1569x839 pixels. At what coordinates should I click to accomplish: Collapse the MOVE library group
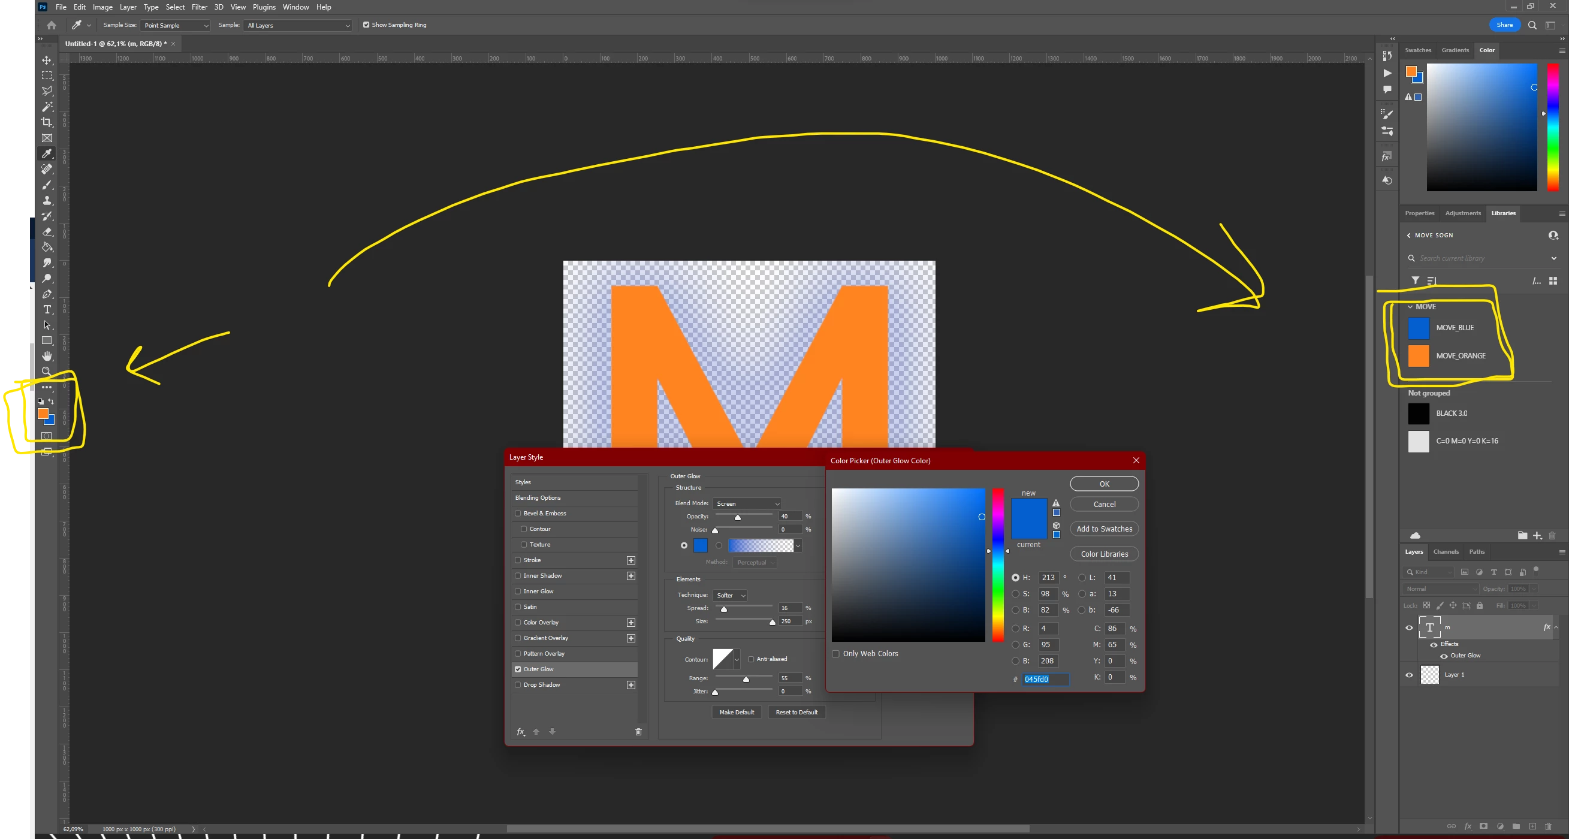pyautogui.click(x=1410, y=307)
